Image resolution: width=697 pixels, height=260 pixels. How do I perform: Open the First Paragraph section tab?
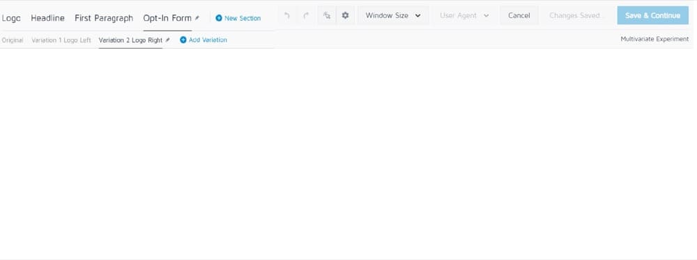pyautogui.click(x=104, y=18)
